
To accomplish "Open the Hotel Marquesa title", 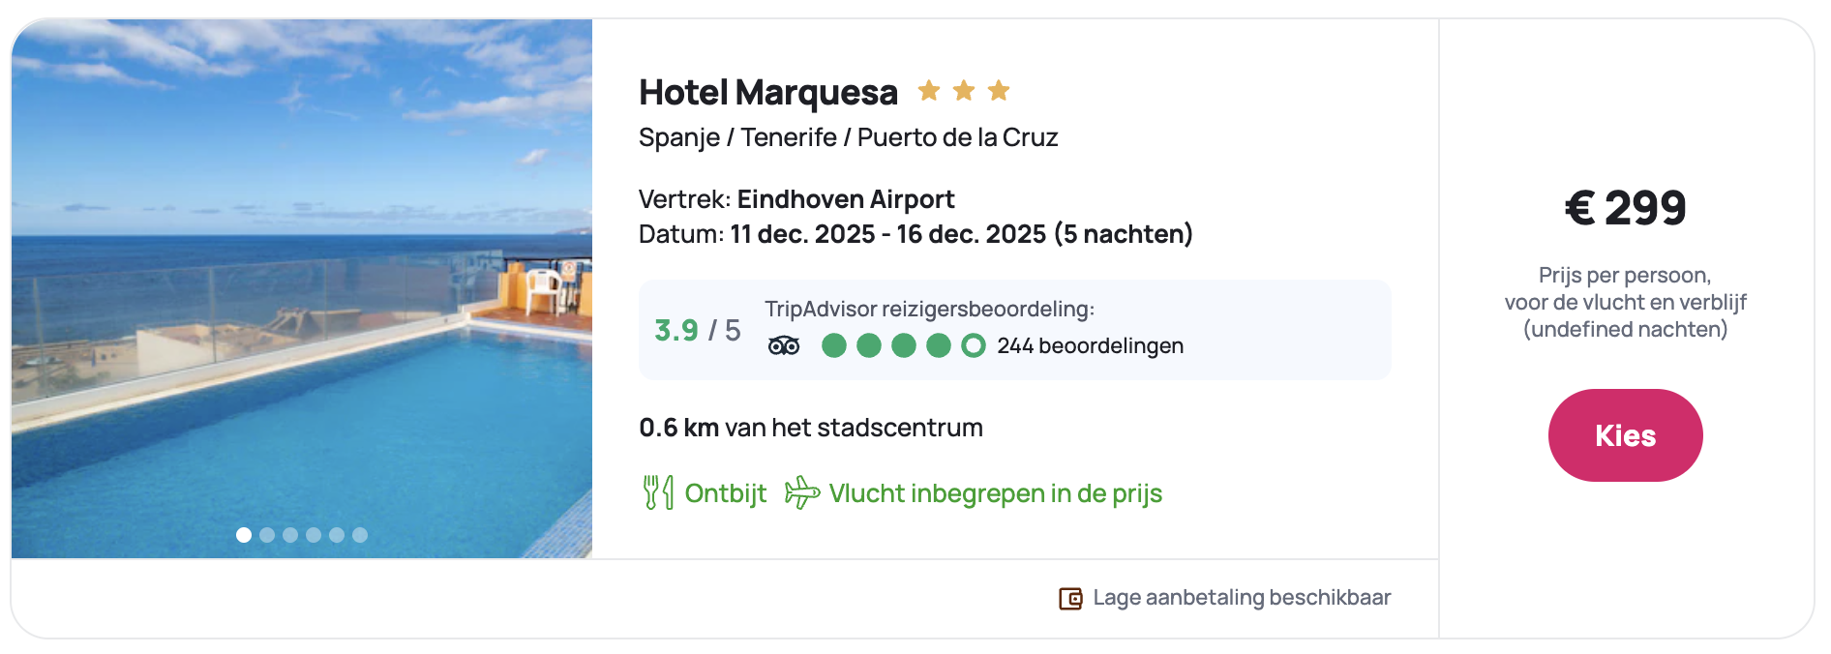I will (x=768, y=93).
